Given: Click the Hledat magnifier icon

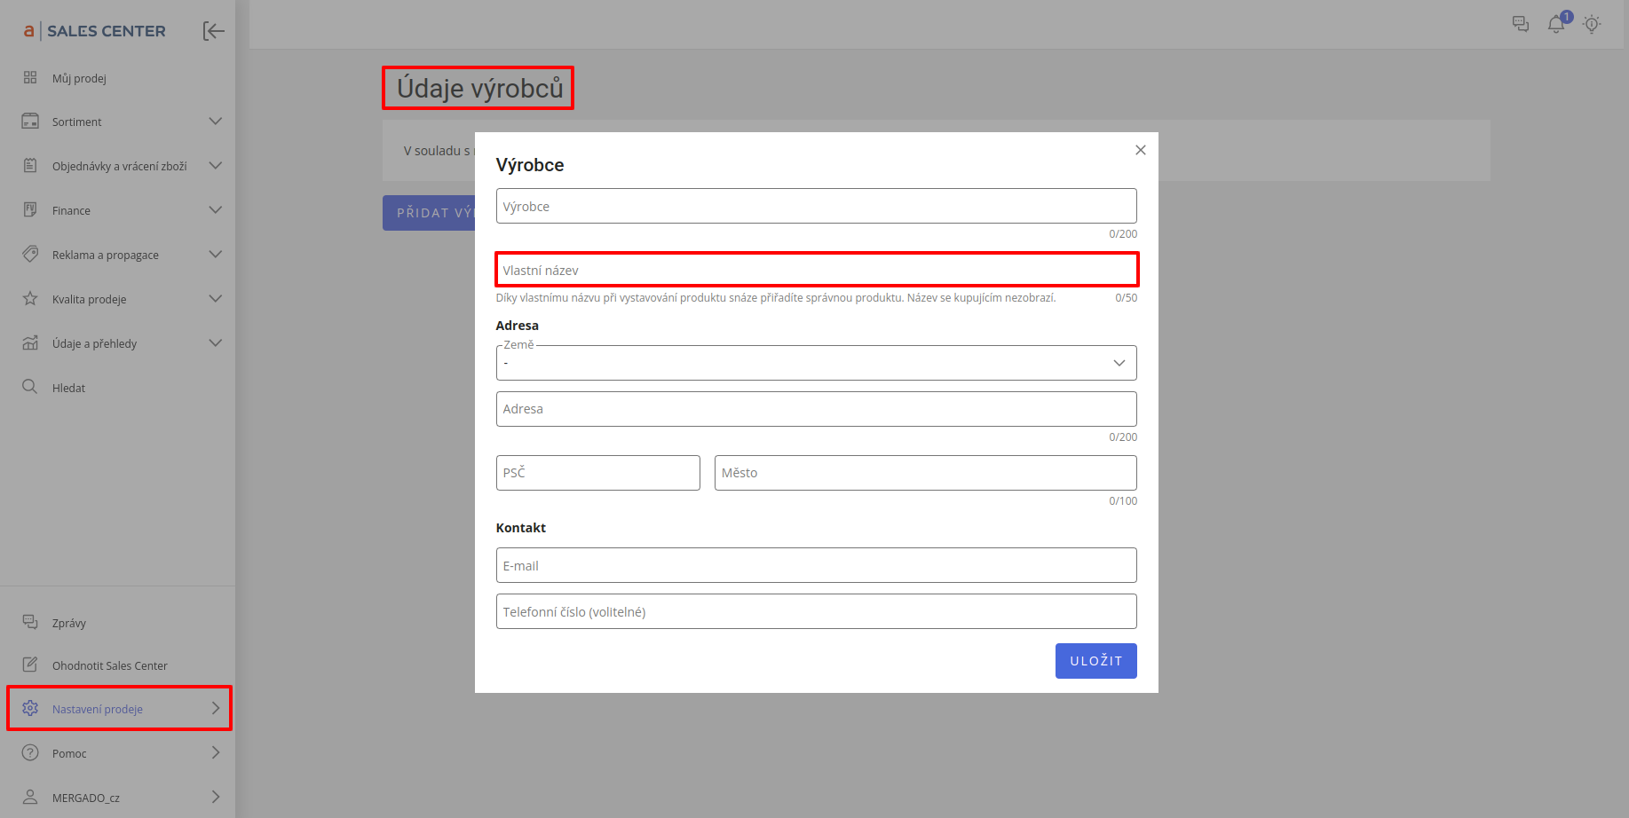Looking at the screenshot, I should tap(30, 387).
